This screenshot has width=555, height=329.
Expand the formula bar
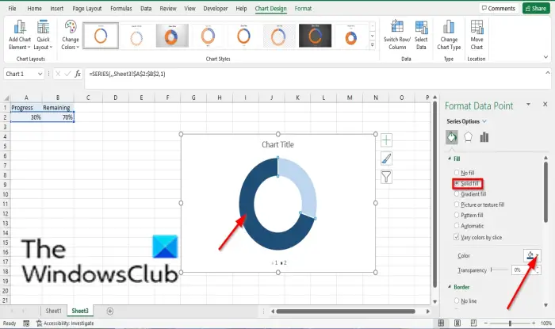548,72
